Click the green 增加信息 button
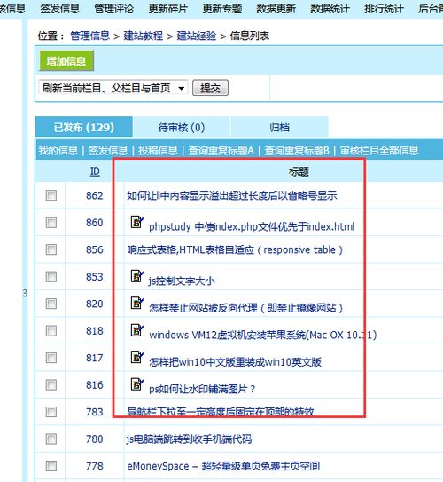The width and height of the screenshot is (443, 482). [x=66, y=61]
